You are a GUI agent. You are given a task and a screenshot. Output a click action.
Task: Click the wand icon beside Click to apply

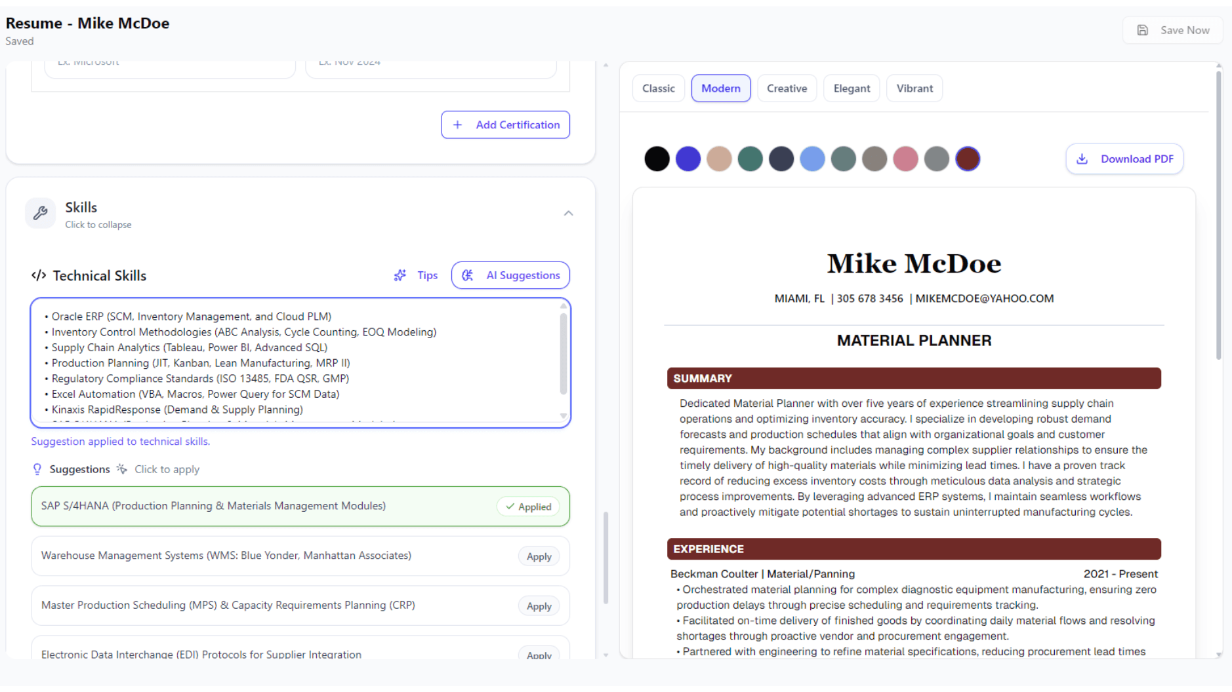pos(121,469)
